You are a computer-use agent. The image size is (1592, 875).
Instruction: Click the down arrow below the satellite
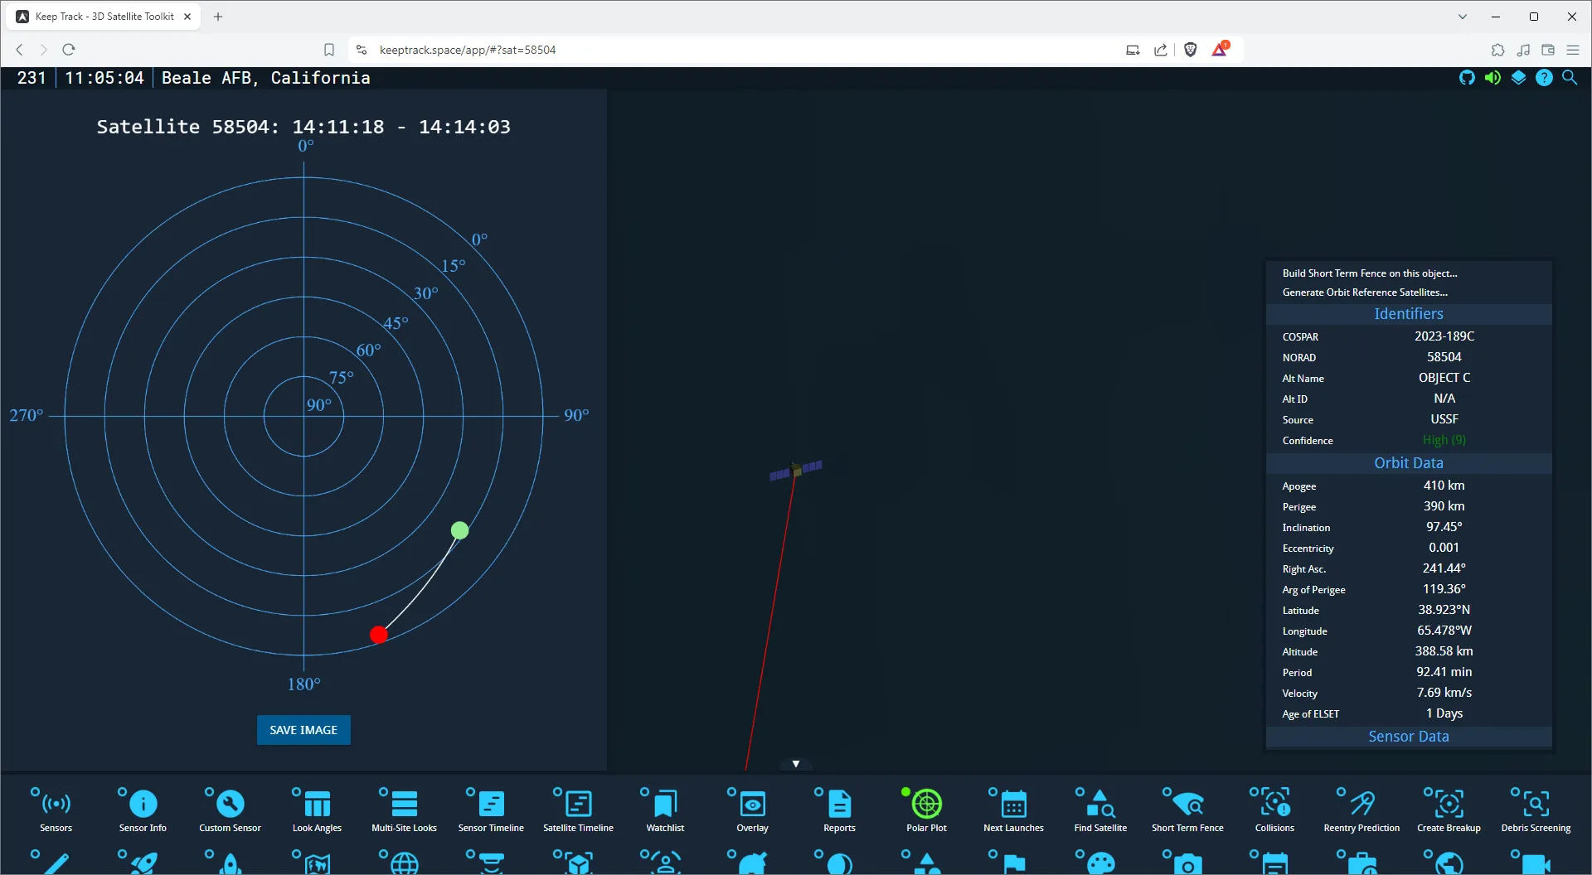[796, 762]
